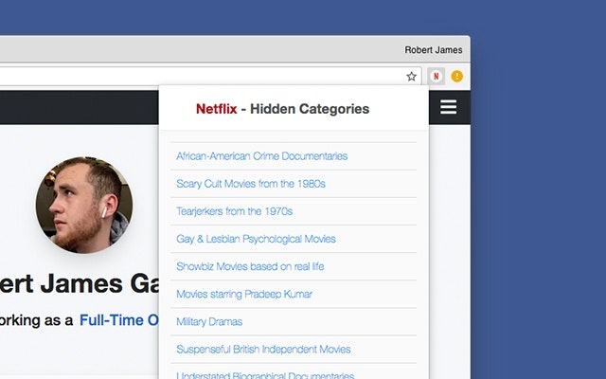Select the Military Dramas category

(x=209, y=321)
